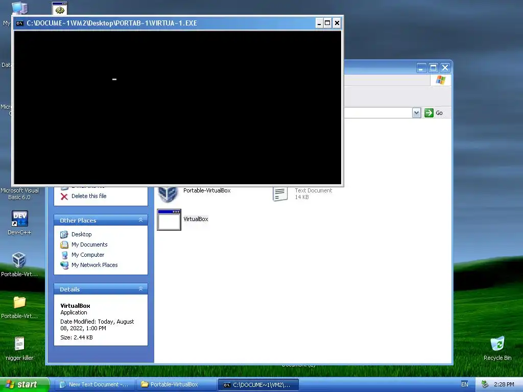Go to My Network Places link
Viewport: 523px width, 392px height.
(94, 265)
